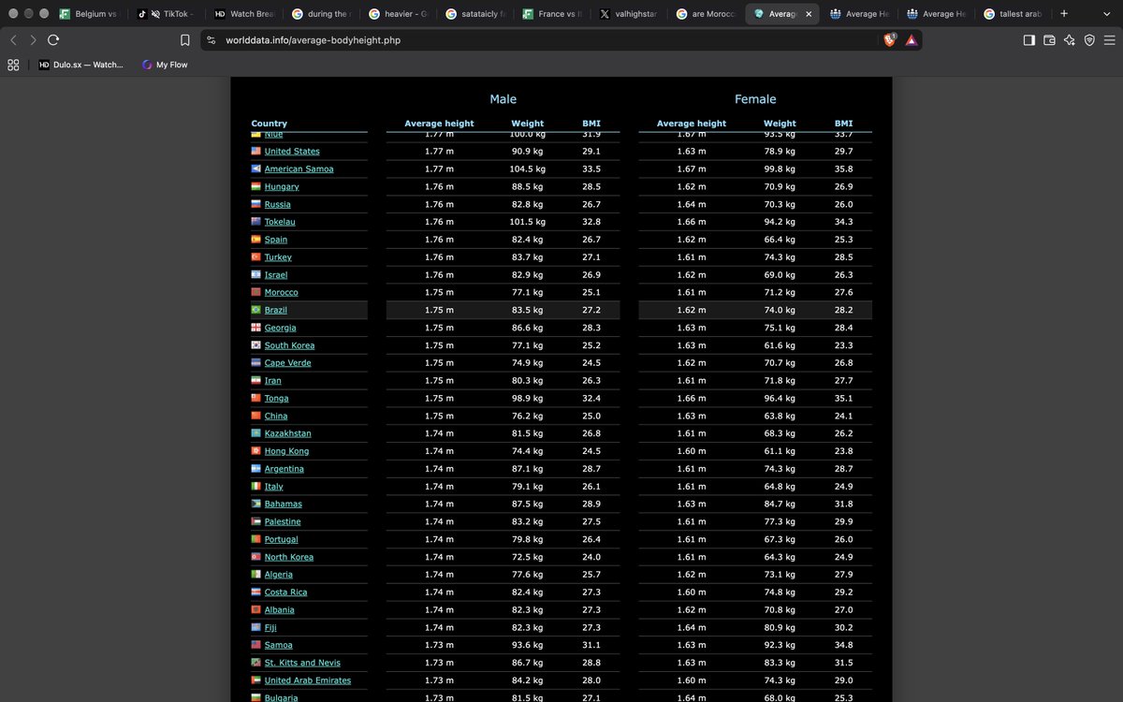This screenshot has width=1123, height=702.
Task: View site information icon in address bar
Action: 211,40
